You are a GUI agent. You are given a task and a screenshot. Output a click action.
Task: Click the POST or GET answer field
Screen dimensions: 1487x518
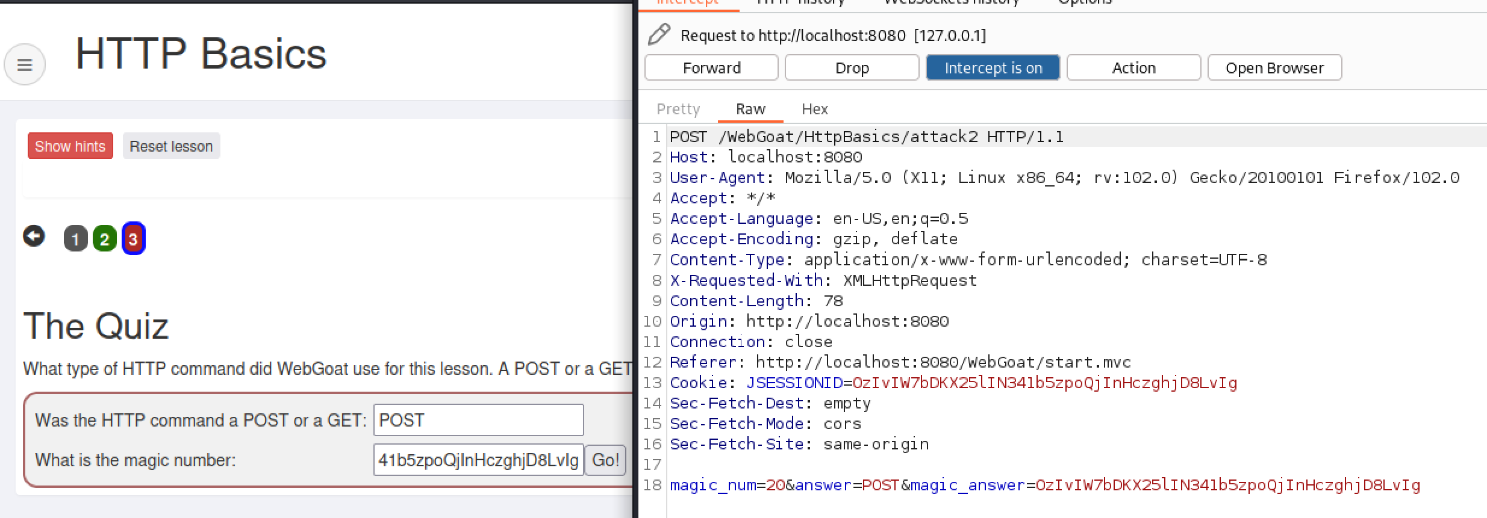click(x=478, y=420)
